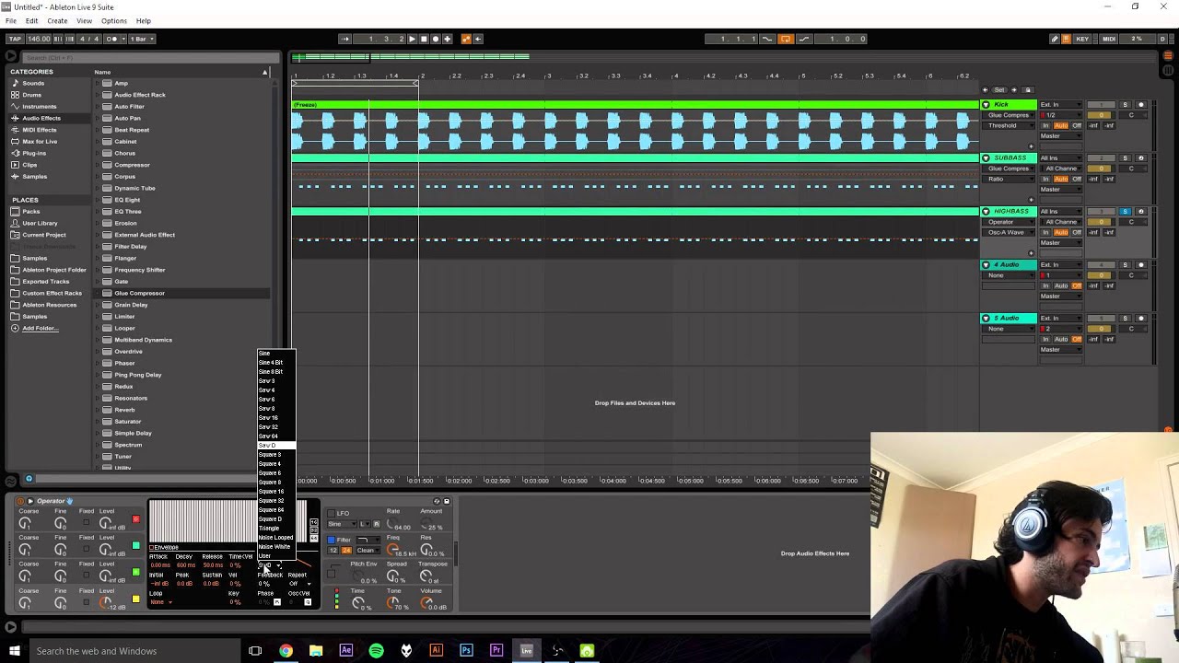Viewport: 1179px width, 663px height.
Task: Expand the Glue Compressor entry
Action: pos(98,293)
